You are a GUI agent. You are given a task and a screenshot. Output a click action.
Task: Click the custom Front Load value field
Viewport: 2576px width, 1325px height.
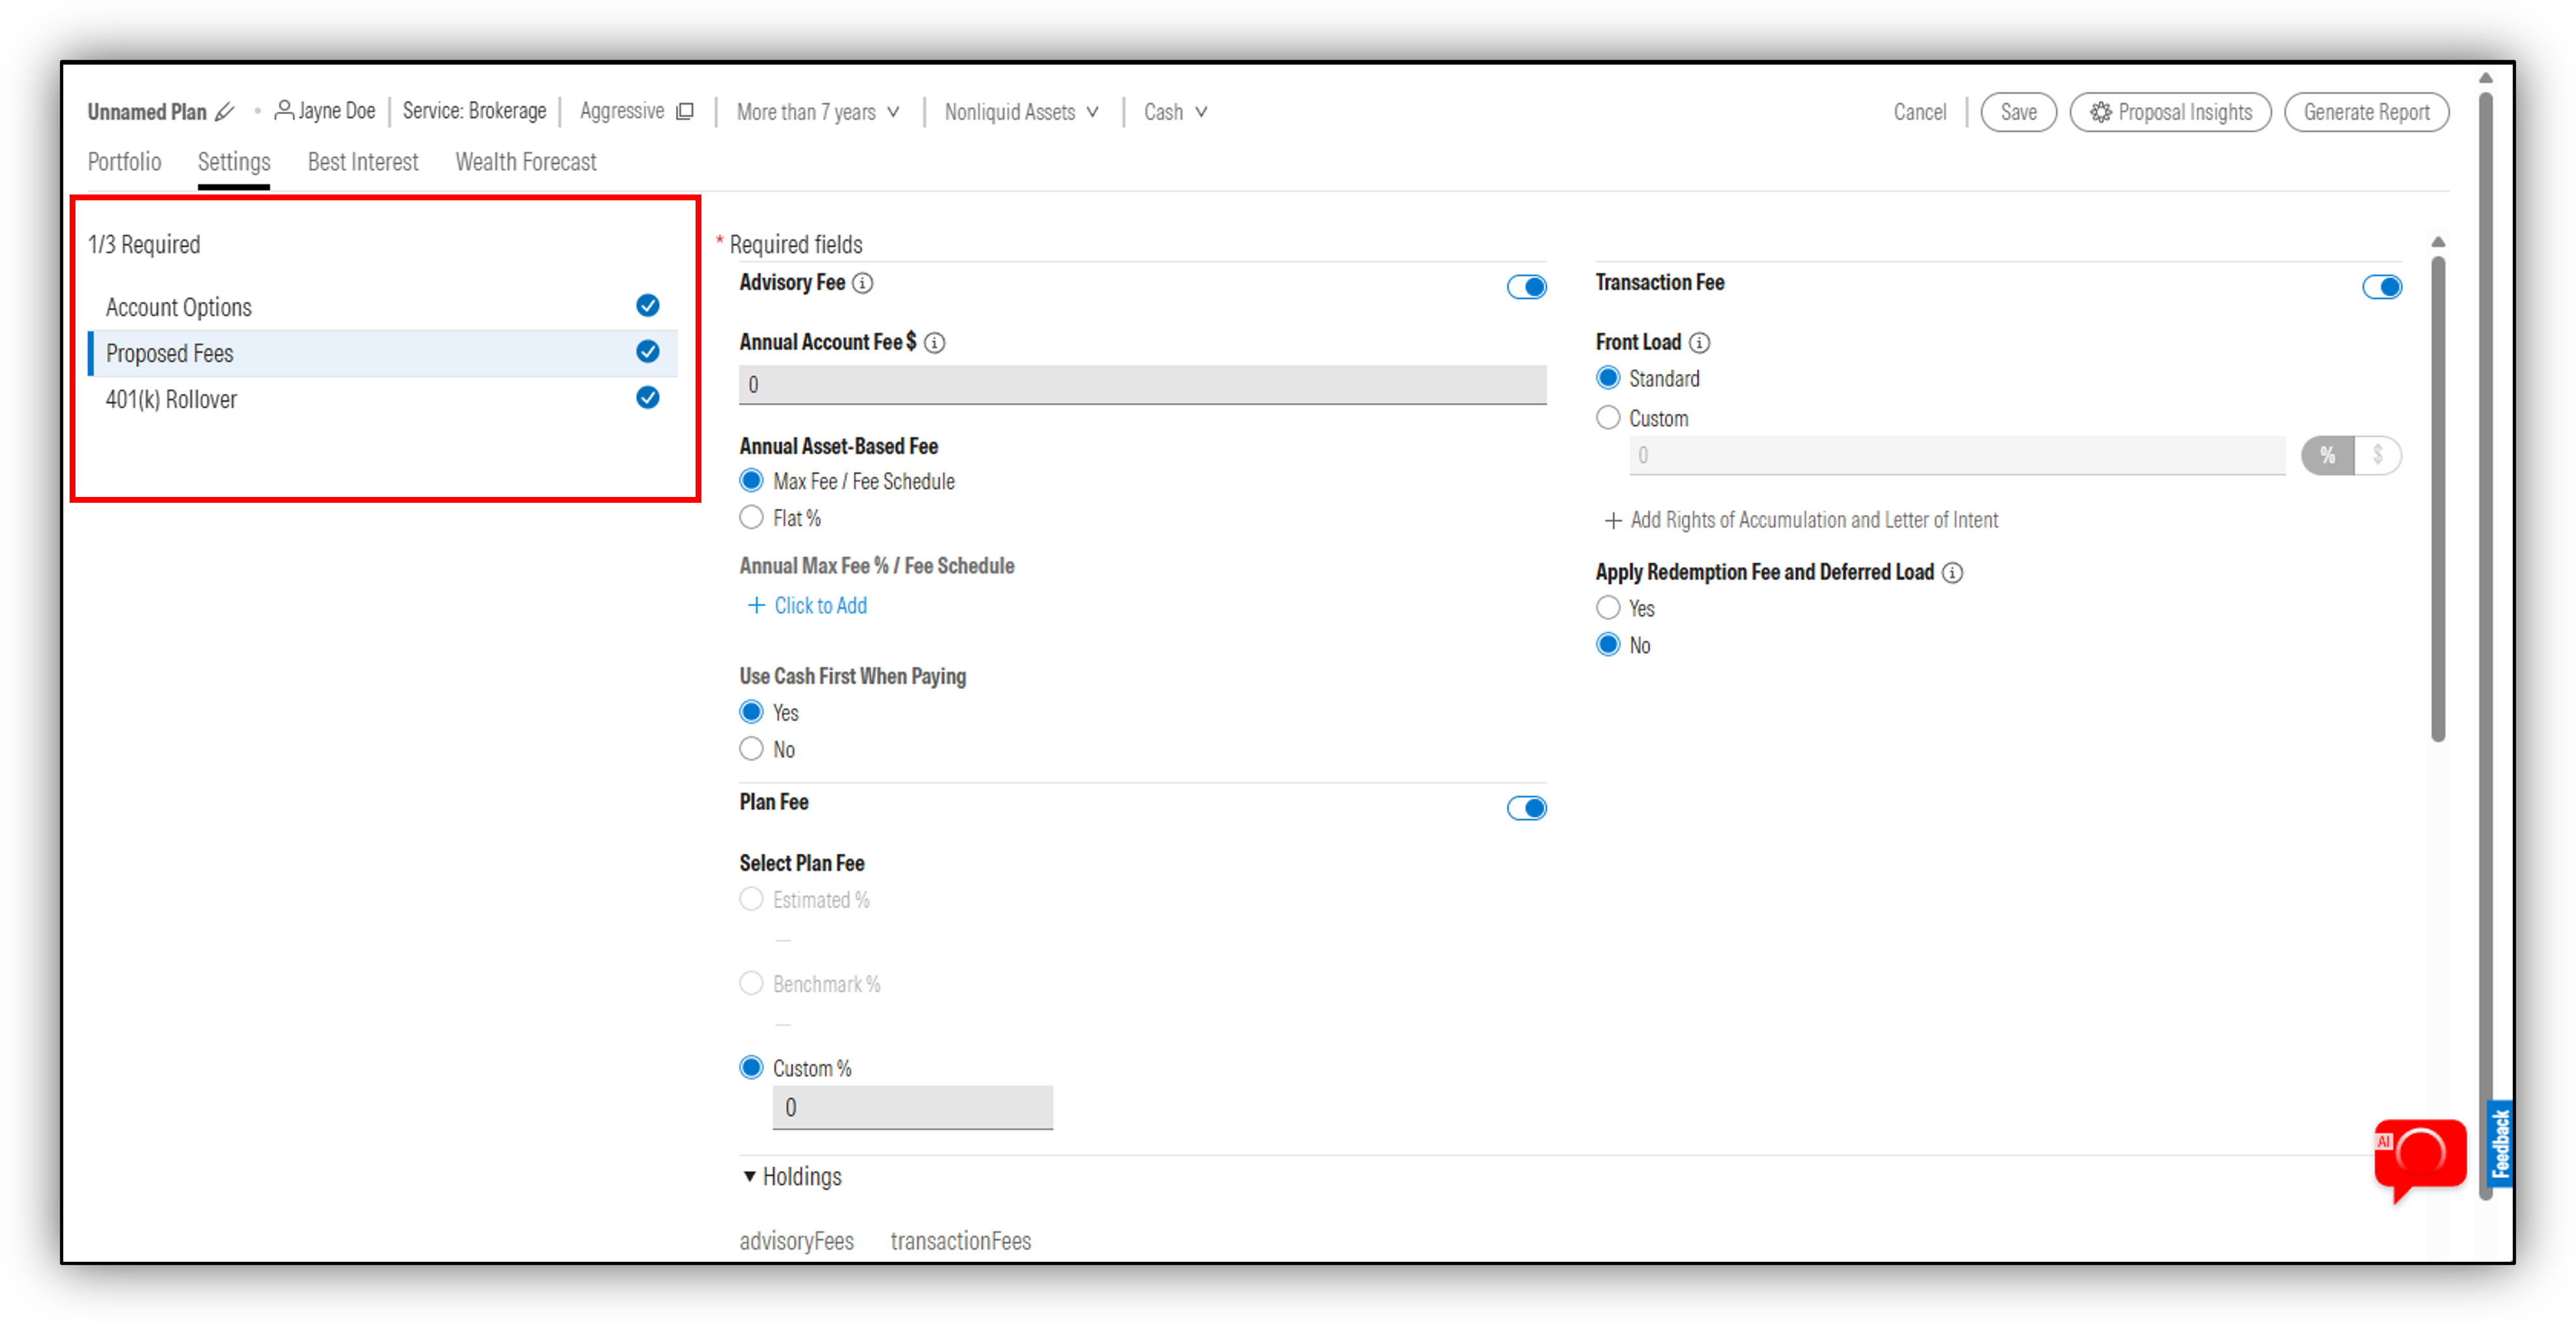[x=1958, y=456]
